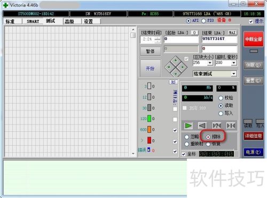Click the lower right LBA field showing red 0
267x198 pixels.
219,49
